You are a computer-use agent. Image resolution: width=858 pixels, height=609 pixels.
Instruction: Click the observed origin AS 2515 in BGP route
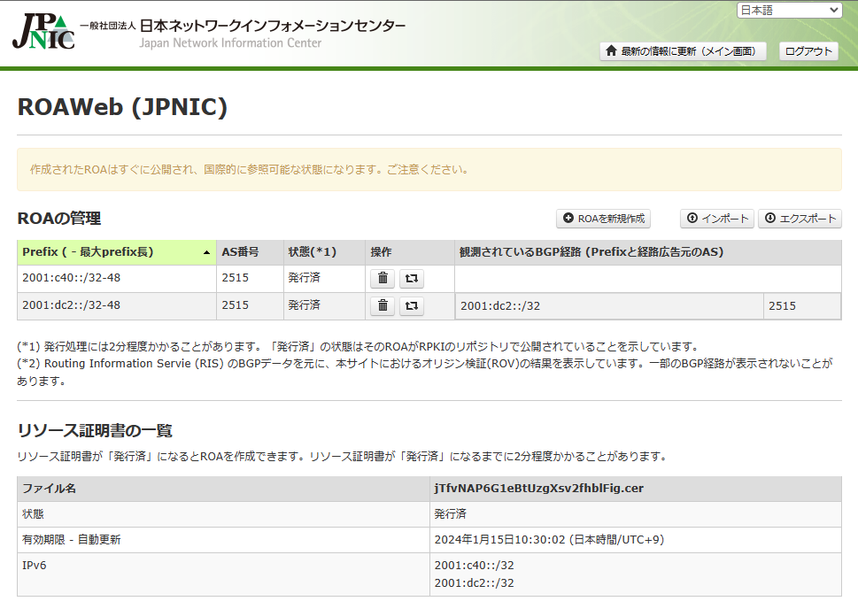point(782,306)
